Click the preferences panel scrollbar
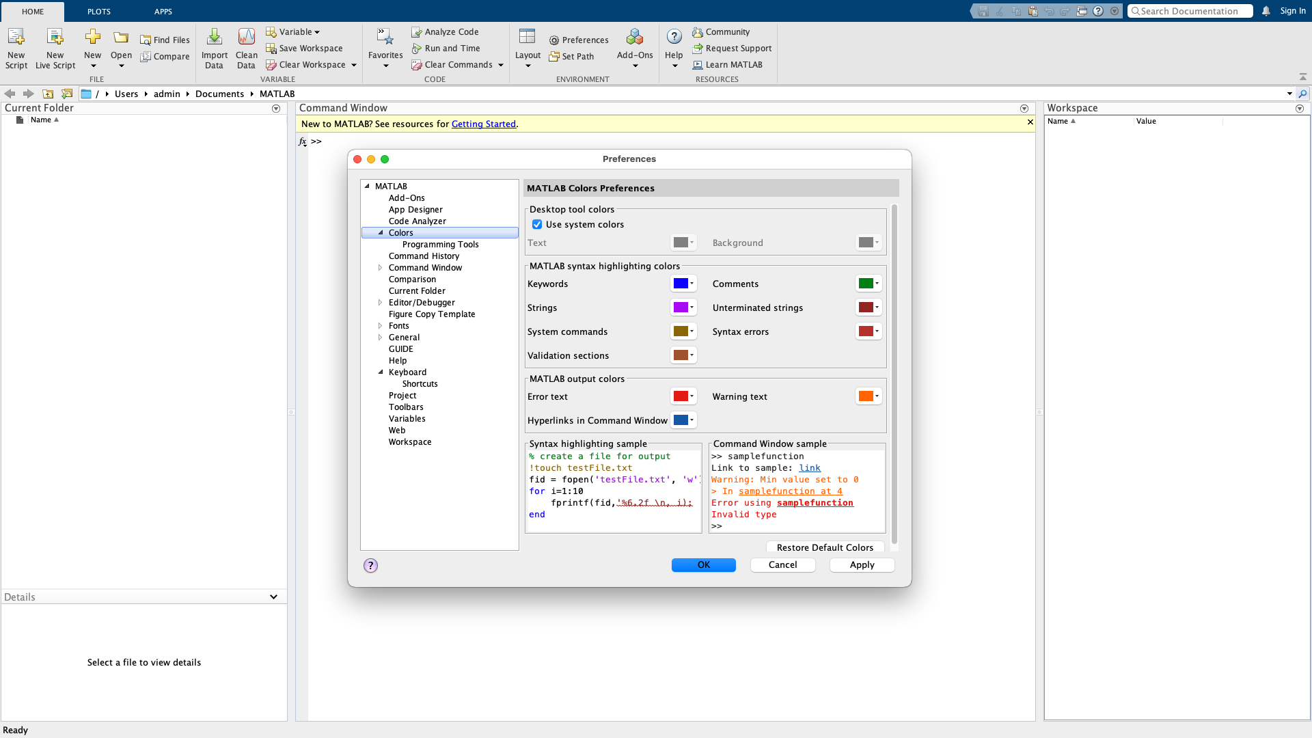The image size is (1312, 738). click(894, 374)
